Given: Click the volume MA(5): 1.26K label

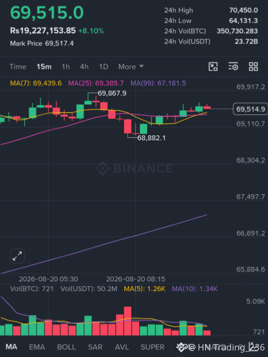Looking at the screenshot, I should (144, 289).
